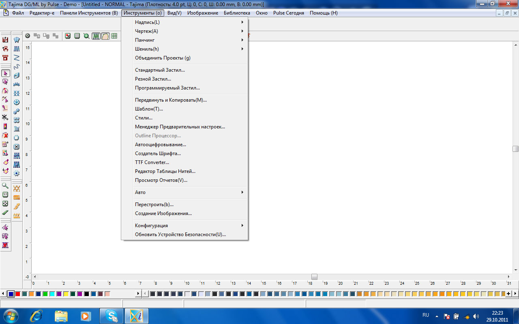519x324 pixels.
Task: Open the Файл menu
Action: (x=18, y=13)
